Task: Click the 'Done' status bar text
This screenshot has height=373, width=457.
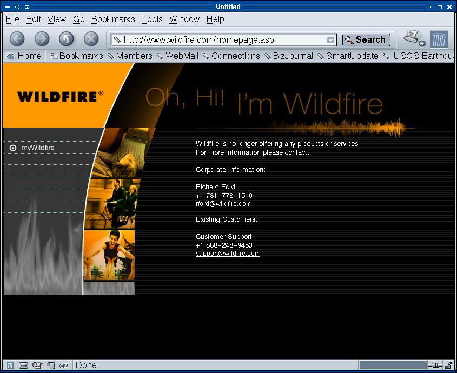Action: [86, 365]
